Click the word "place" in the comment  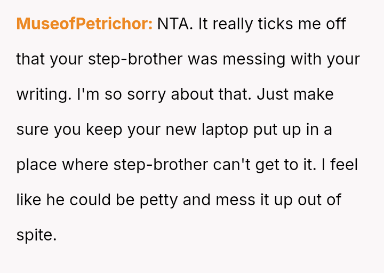tap(37, 165)
